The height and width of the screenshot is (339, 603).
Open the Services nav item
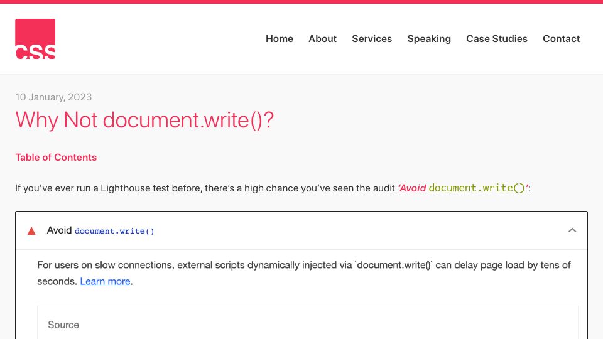coord(372,39)
